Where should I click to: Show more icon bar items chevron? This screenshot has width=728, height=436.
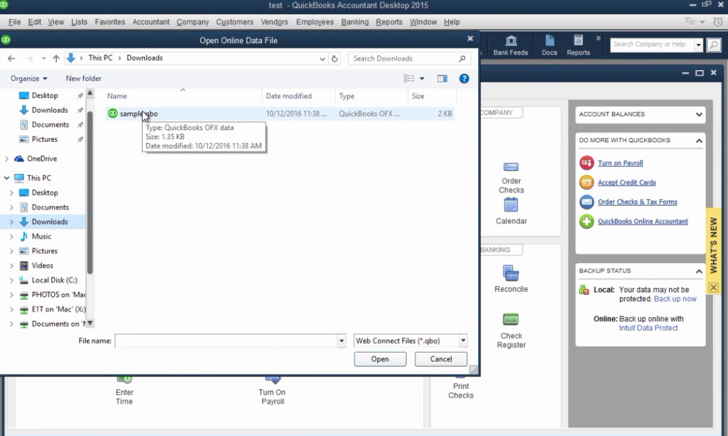[x=598, y=38]
